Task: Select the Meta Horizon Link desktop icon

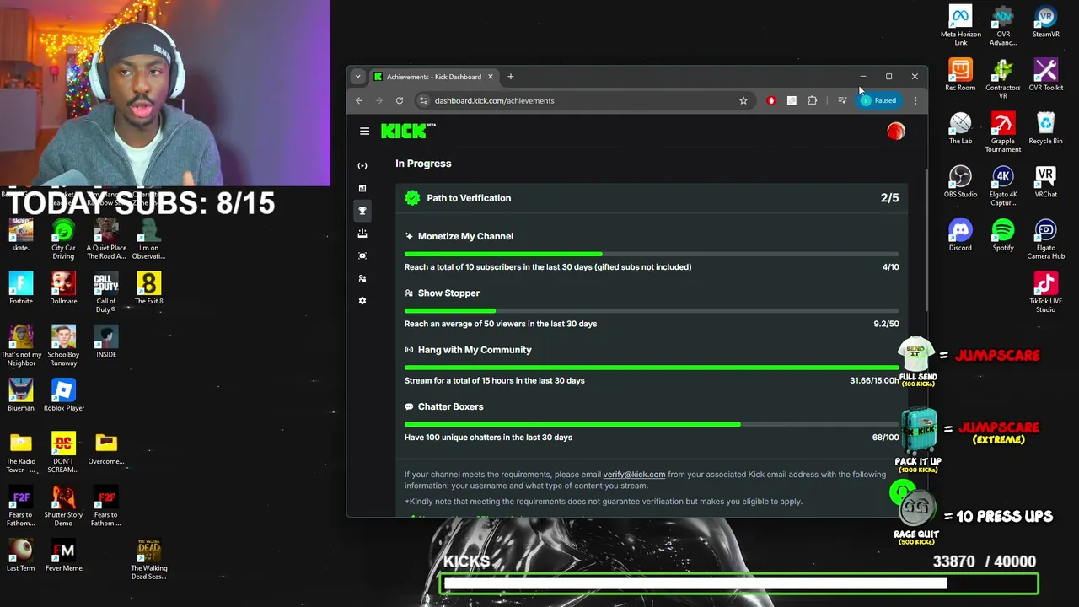Action: pos(960,25)
